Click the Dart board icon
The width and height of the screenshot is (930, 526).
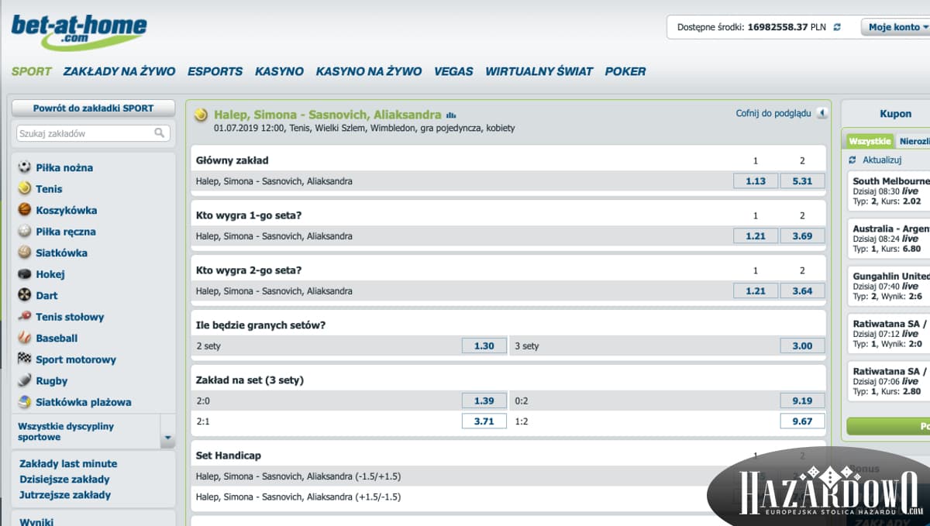click(x=25, y=295)
